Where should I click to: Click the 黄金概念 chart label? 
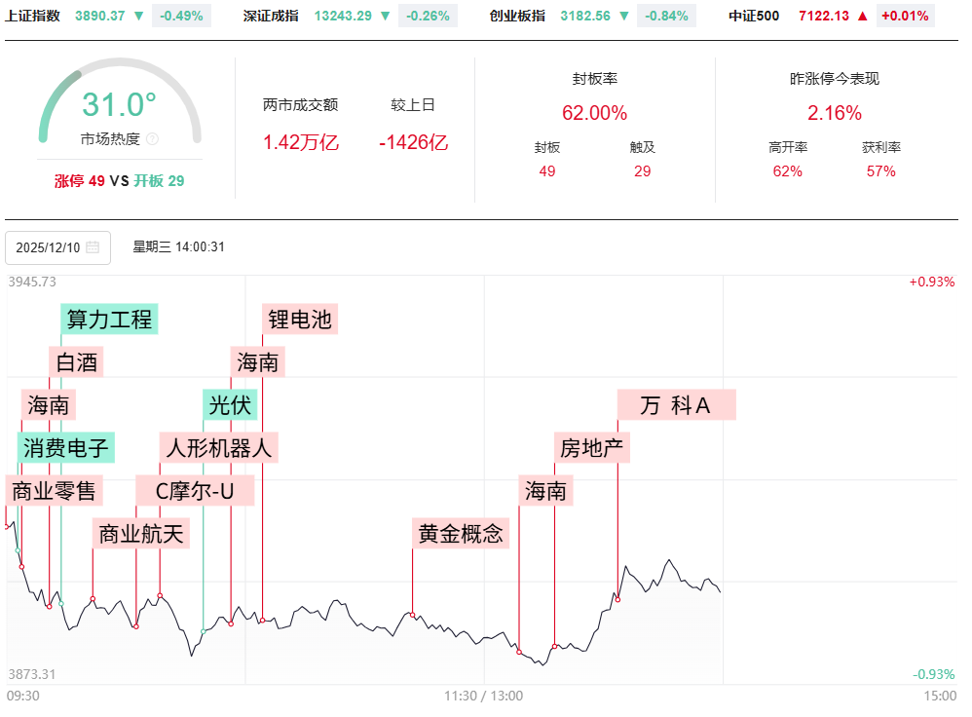pyautogui.click(x=461, y=534)
